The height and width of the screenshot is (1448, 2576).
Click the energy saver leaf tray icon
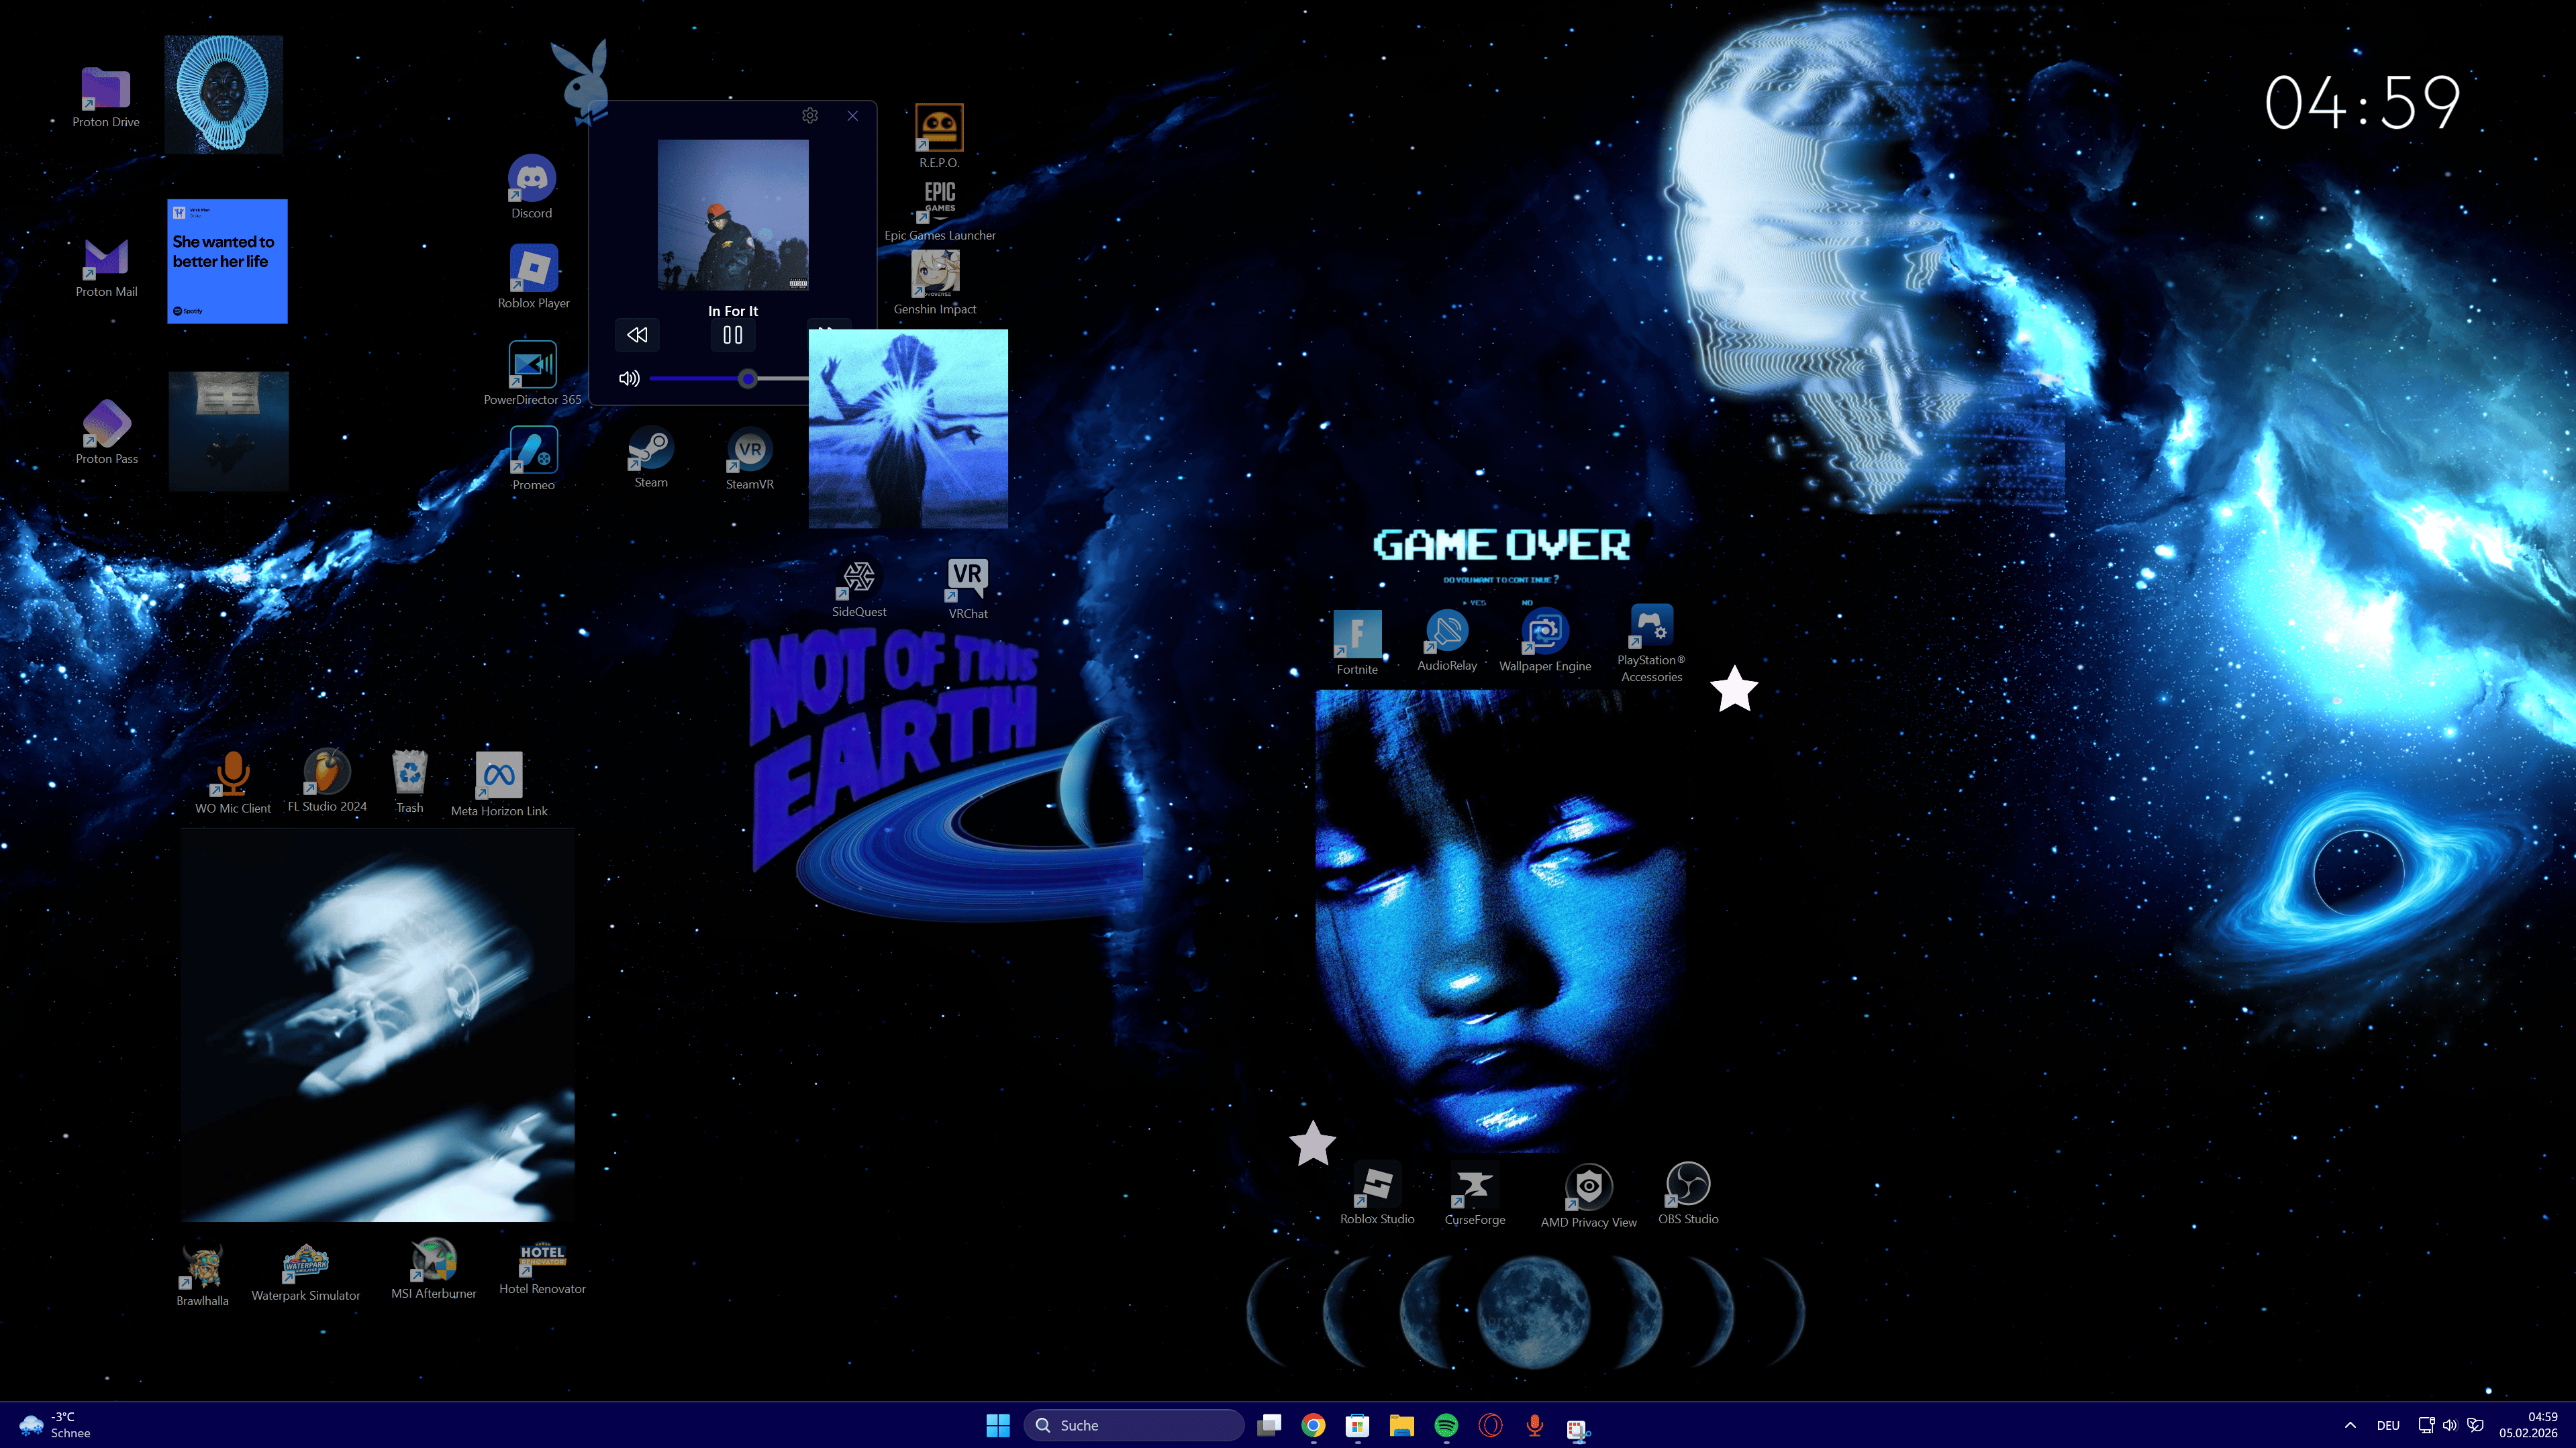pyautogui.click(x=2475, y=1425)
